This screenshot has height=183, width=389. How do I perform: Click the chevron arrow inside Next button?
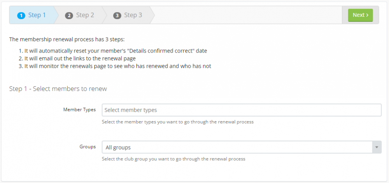[x=367, y=15]
